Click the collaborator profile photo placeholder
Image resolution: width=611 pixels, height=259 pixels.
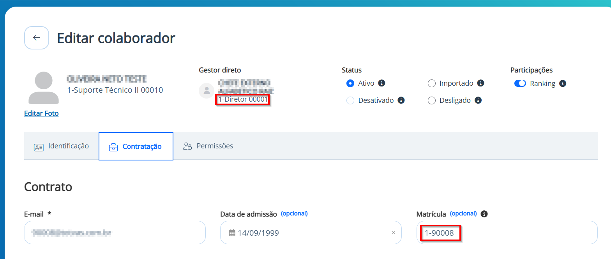coord(44,88)
